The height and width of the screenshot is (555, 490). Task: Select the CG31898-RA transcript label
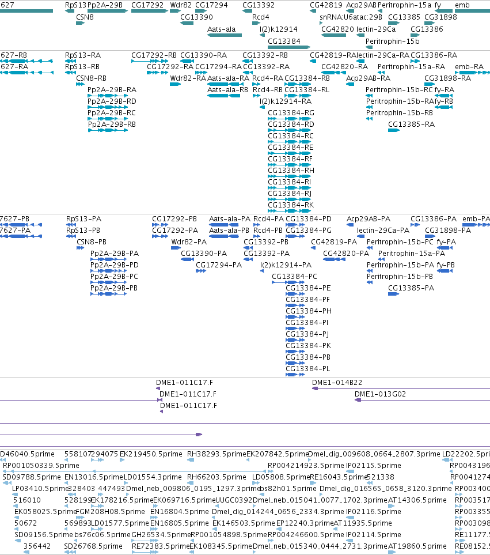(447, 78)
